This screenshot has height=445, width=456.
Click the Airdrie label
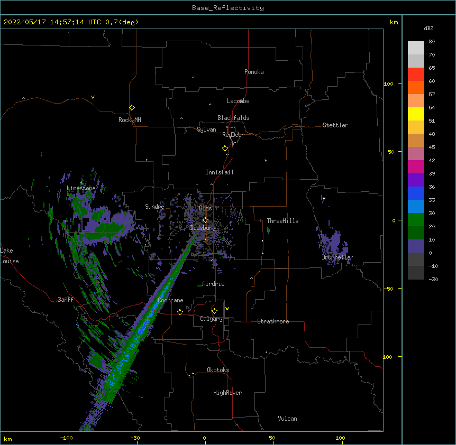tap(213, 284)
